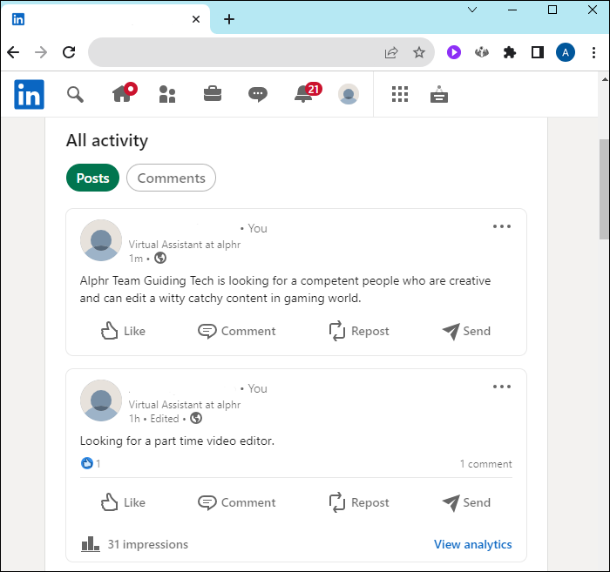Open three-dot menu on the video editor post

[501, 387]
